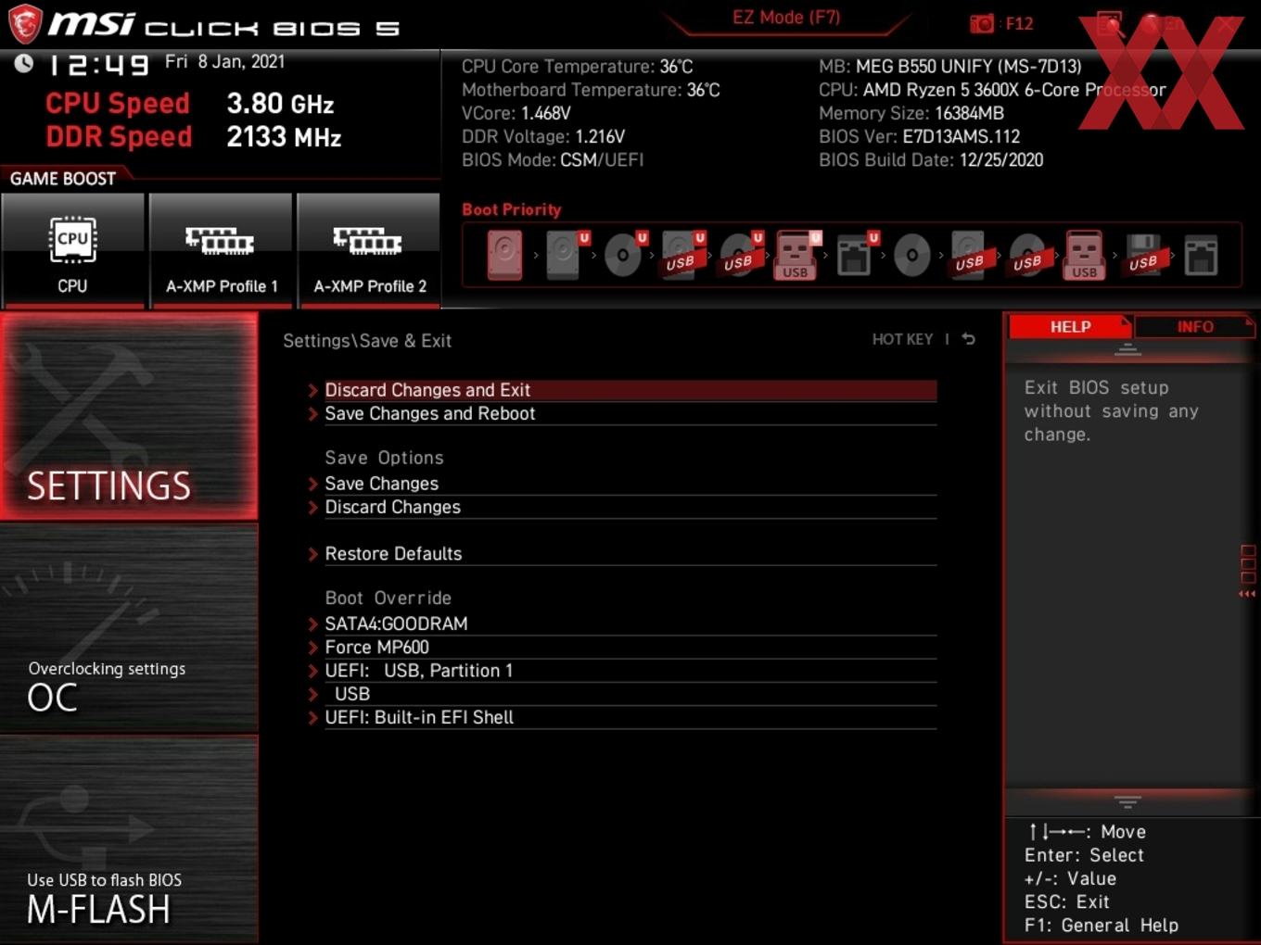
Task: Switch to the INFO tab
Action: (x=1194, y=326)
